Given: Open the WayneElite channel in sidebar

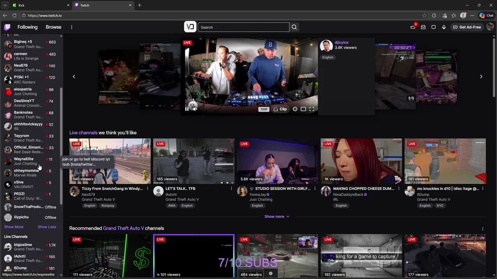Looking at the screenshot, I should pos(31,161).
